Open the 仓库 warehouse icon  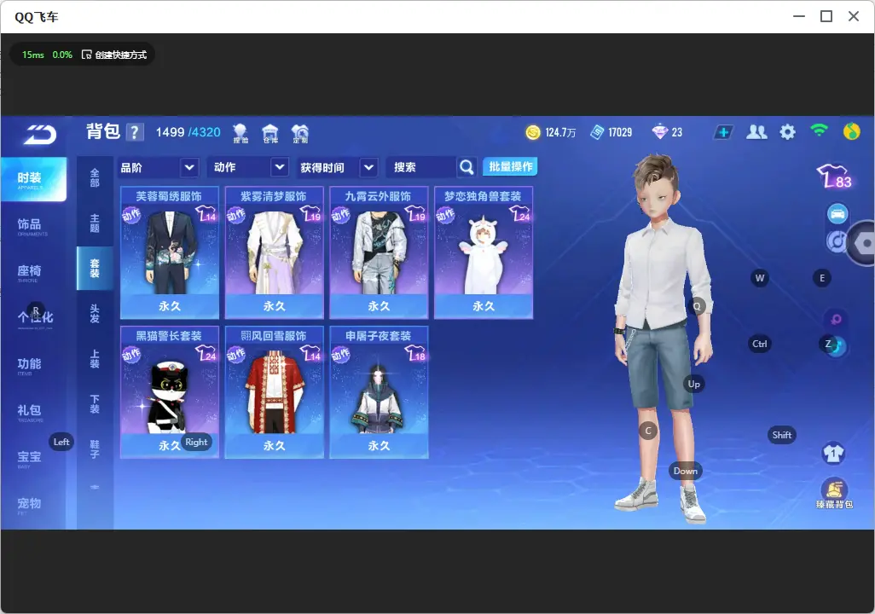270,133
